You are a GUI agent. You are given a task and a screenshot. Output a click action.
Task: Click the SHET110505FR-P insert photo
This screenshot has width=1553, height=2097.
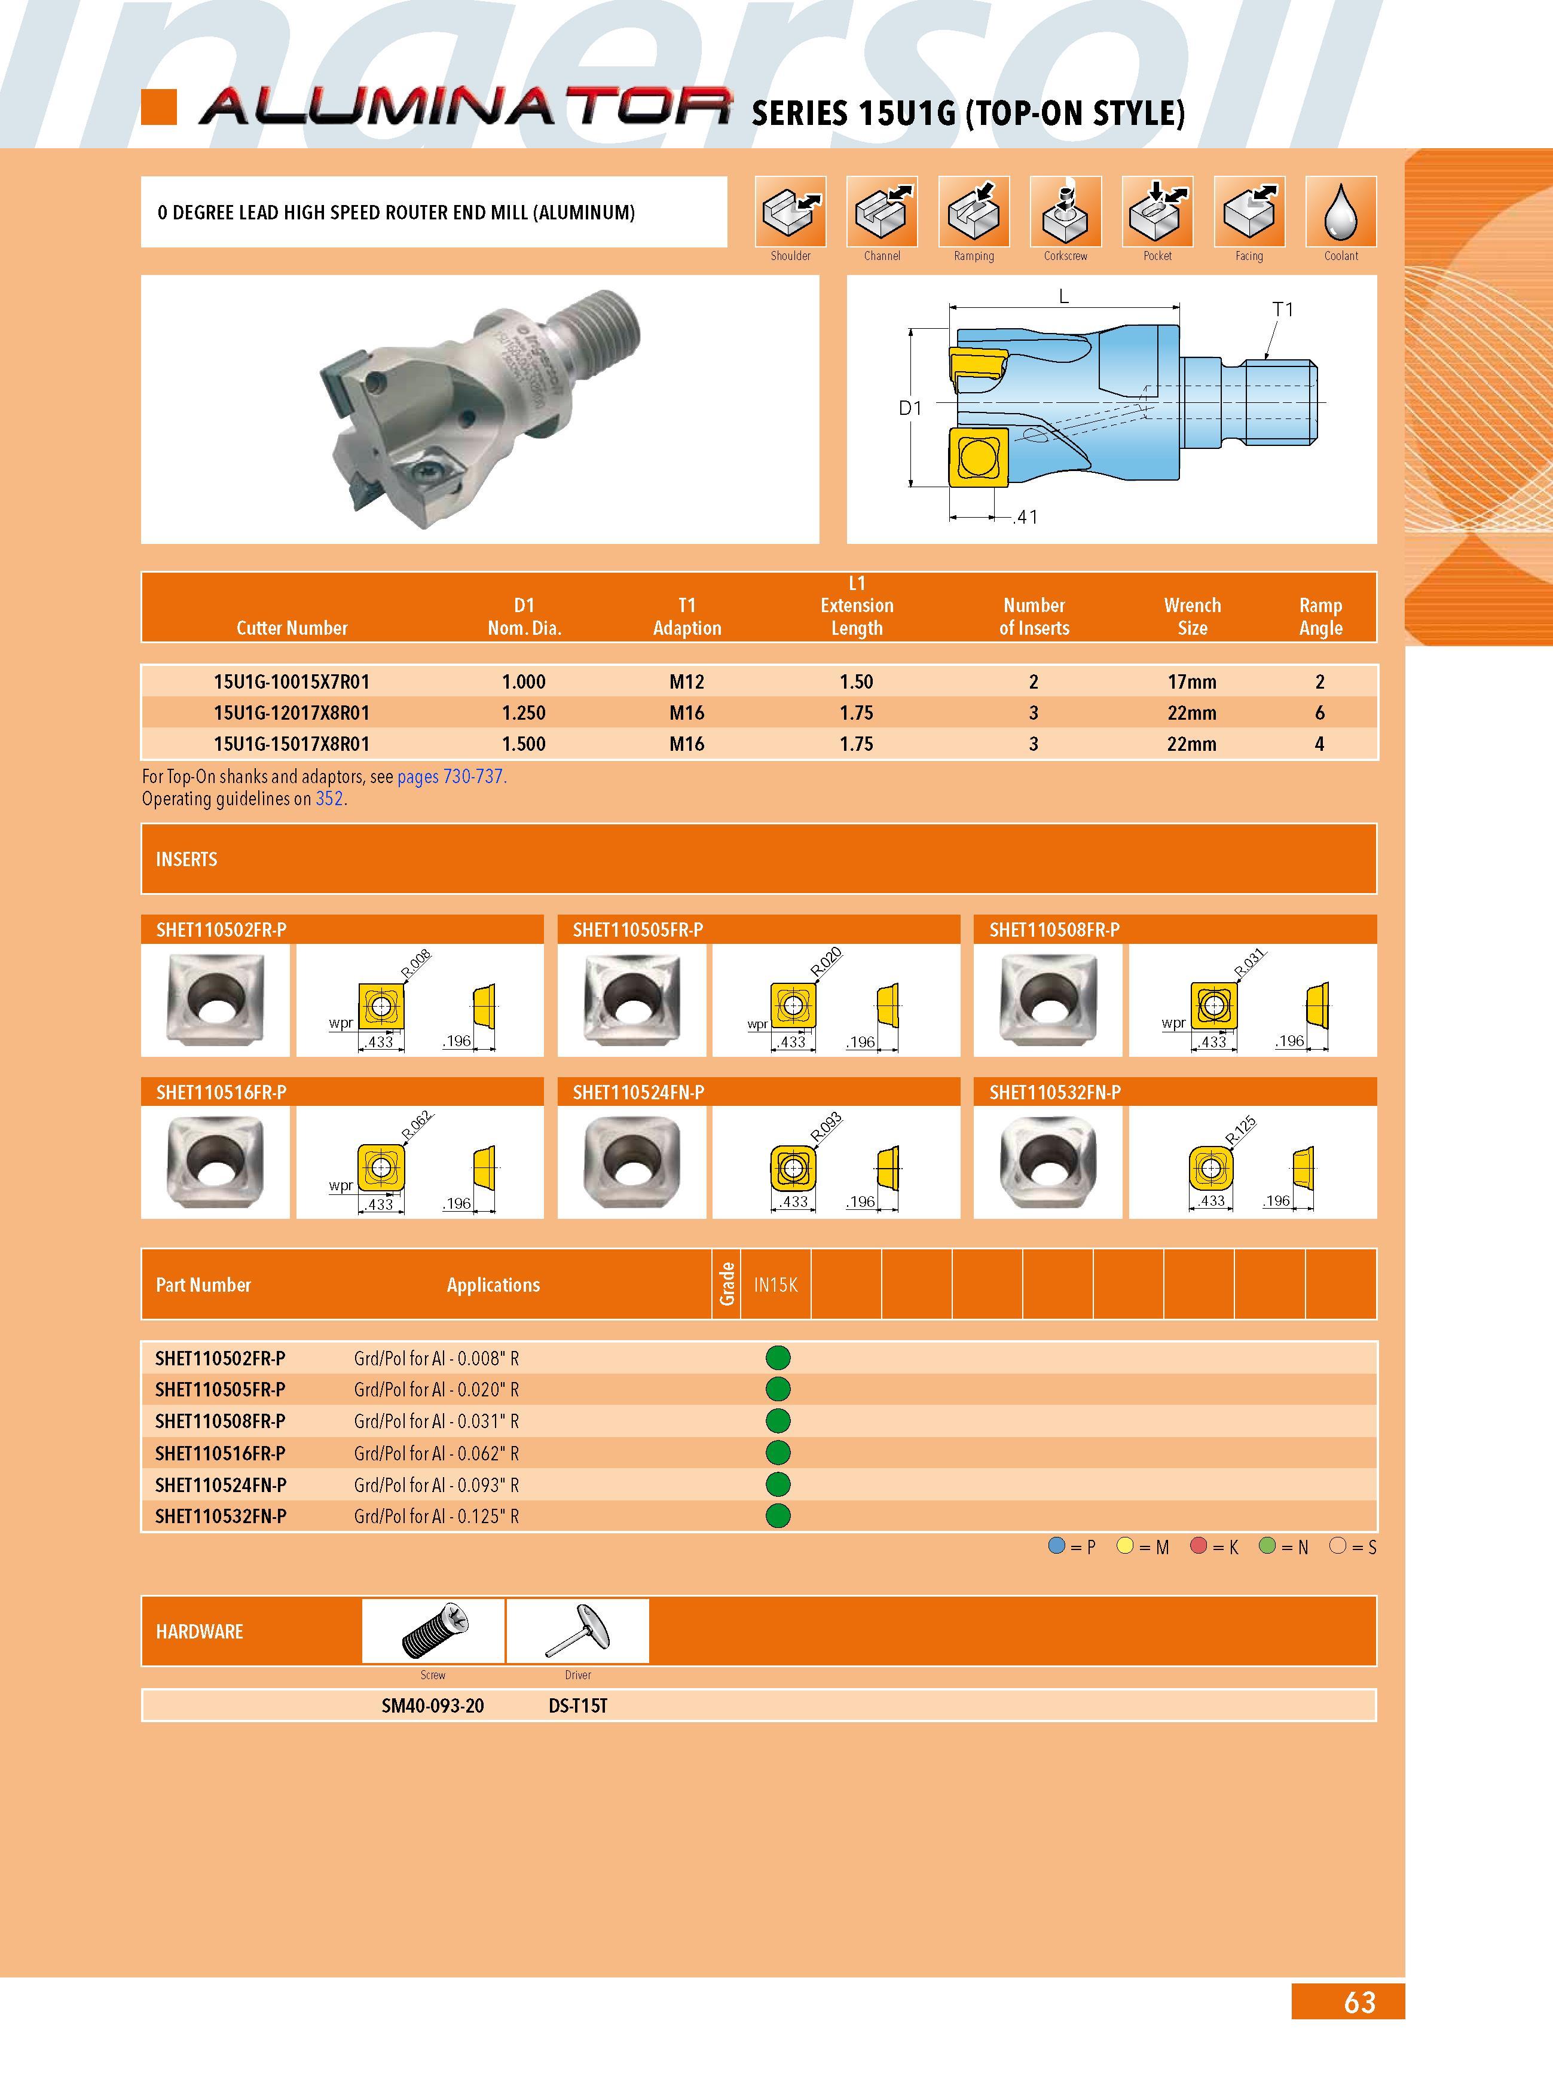point(632,1000)
